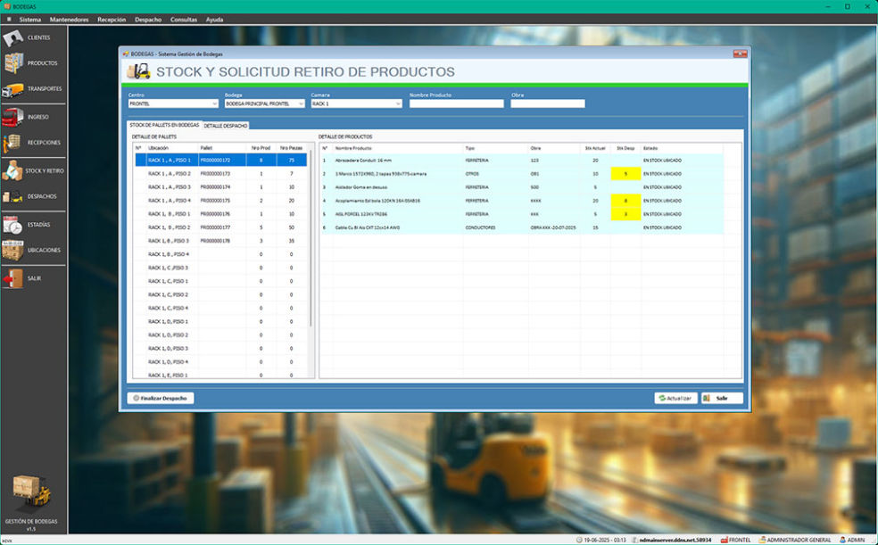
Task: Open the Clientes sidebar icon
Action: [12, 38]
